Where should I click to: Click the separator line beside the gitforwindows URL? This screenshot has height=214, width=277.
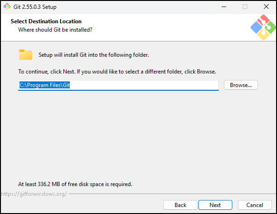point(172,194)
